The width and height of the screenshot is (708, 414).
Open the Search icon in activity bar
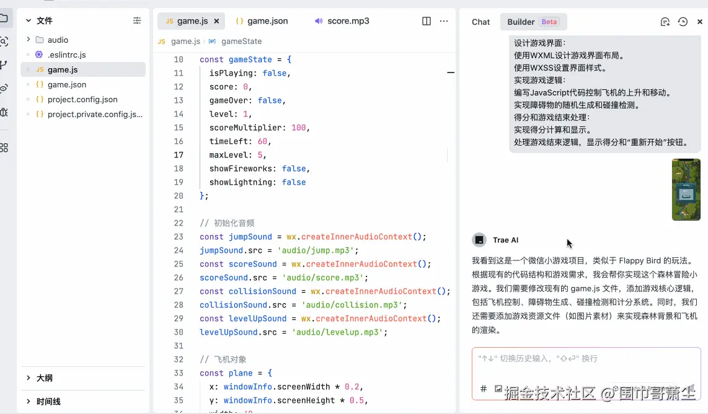click(4, 42)
